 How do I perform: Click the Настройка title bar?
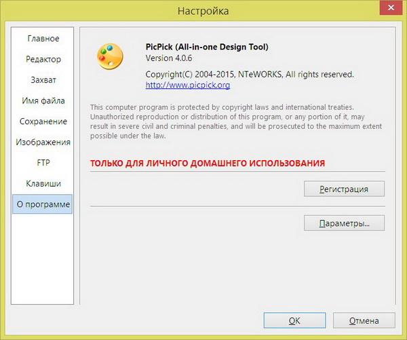click(203, 11)
